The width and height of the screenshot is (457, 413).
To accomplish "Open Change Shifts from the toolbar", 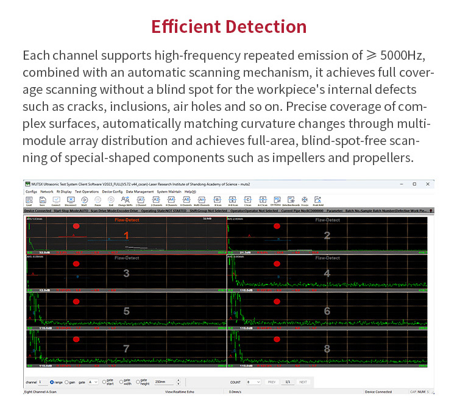I will point(125,200).
